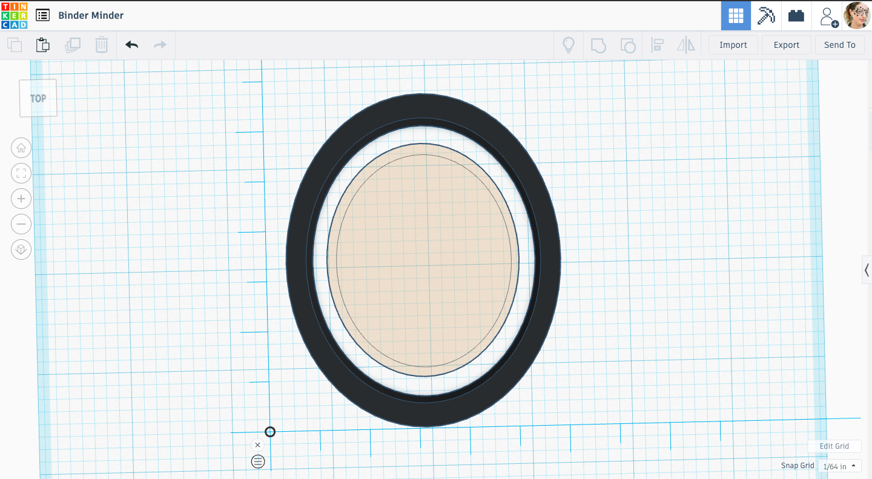Click the Zoom out minus button
This screenshot has height=479, width=872.
click(21, 224)
